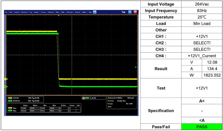Click the trigger source C4 badge near 48.8A
The height and width of the screenshot is (131, 223).
[x=87, y=98]
